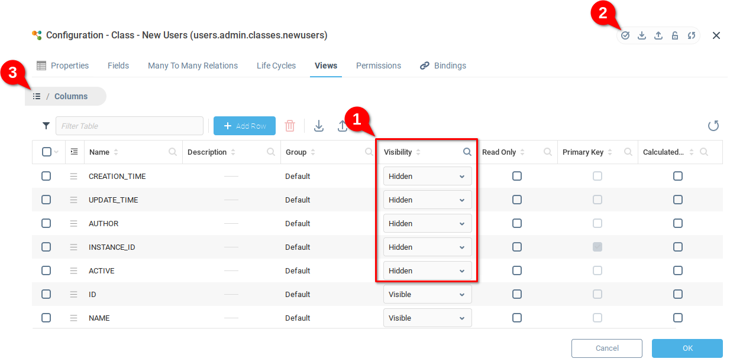The height and width of the screenshot is (362, 730).
Task: Click the sync arrows icon in header
Action: pos(692,35)
